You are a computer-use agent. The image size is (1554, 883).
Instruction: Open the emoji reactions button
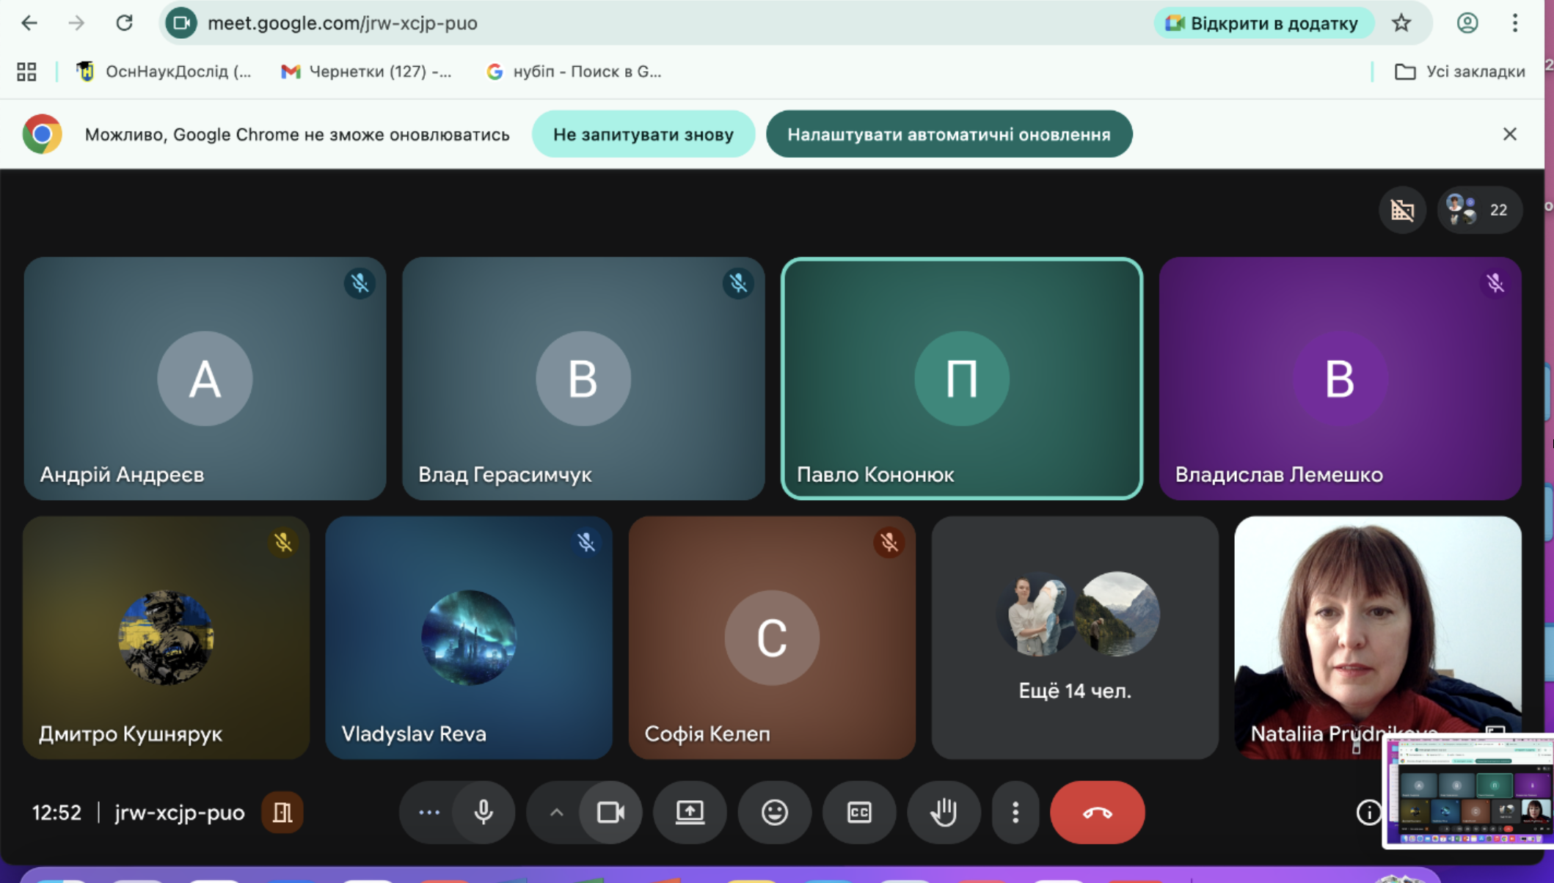pos(774,812)
